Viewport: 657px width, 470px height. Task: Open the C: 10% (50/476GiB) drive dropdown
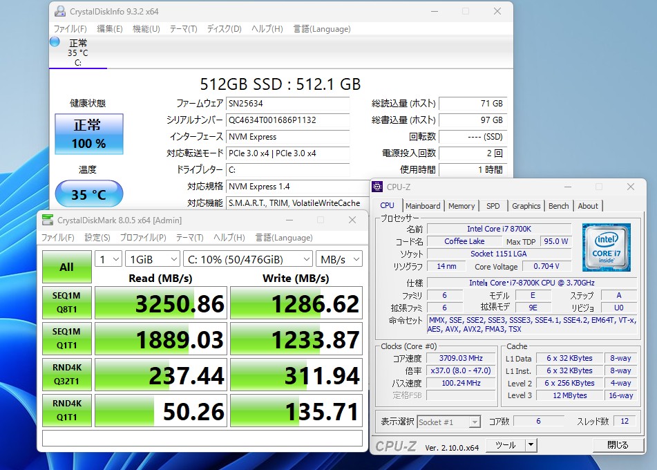click(248, 259)
